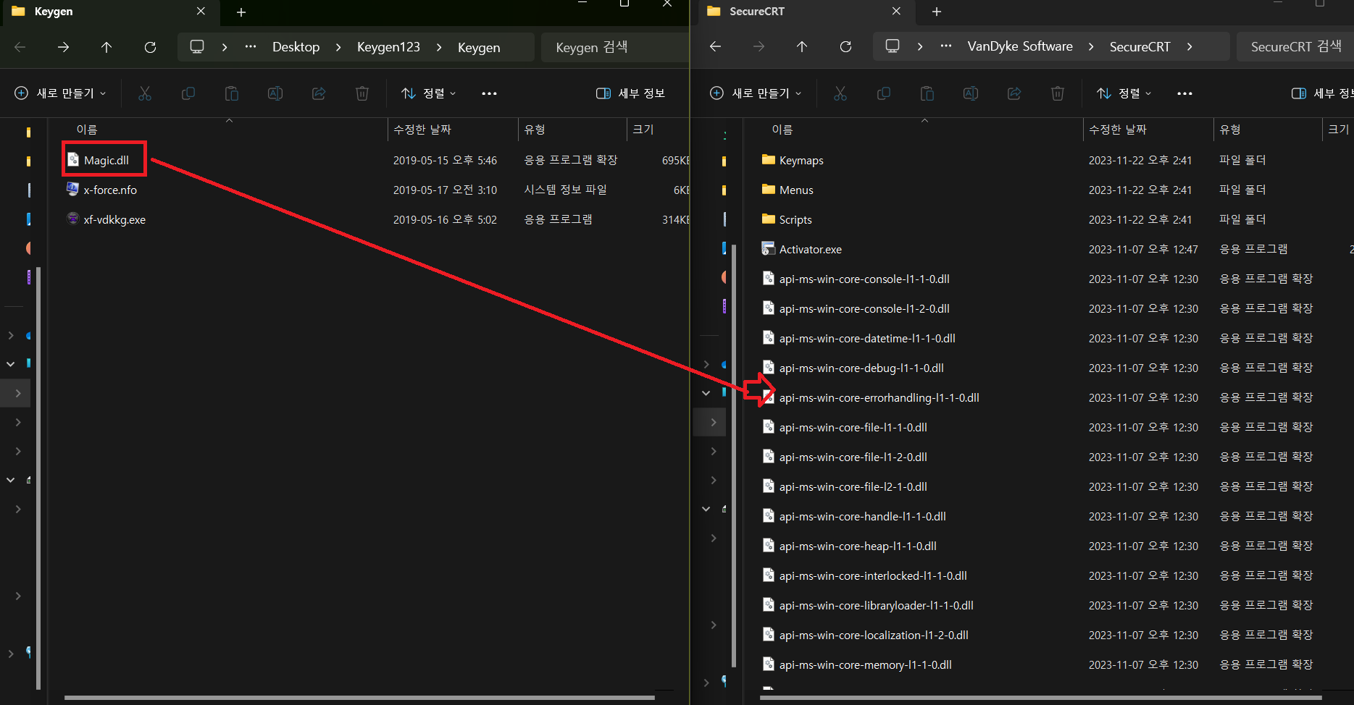The height and width of the screenshot is (705, 1354).
Task: Refresh the Keygen window
Action: pos(150,47)
